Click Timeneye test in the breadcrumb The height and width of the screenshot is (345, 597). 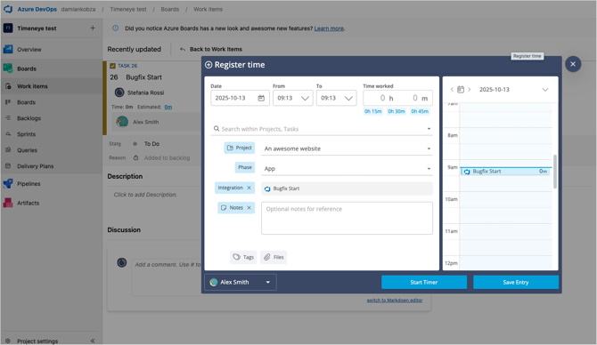[128, 9]
